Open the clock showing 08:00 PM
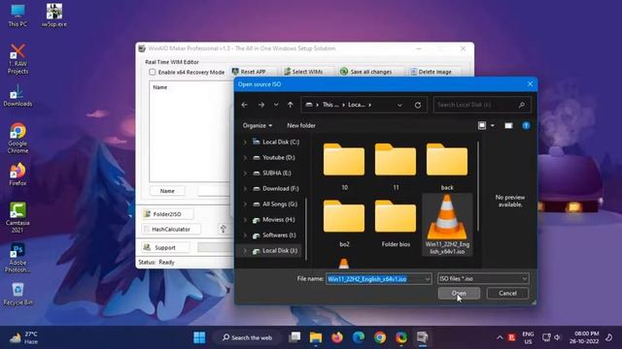The width and height of the screenshot is (622, 349). [x=584, y=337]
